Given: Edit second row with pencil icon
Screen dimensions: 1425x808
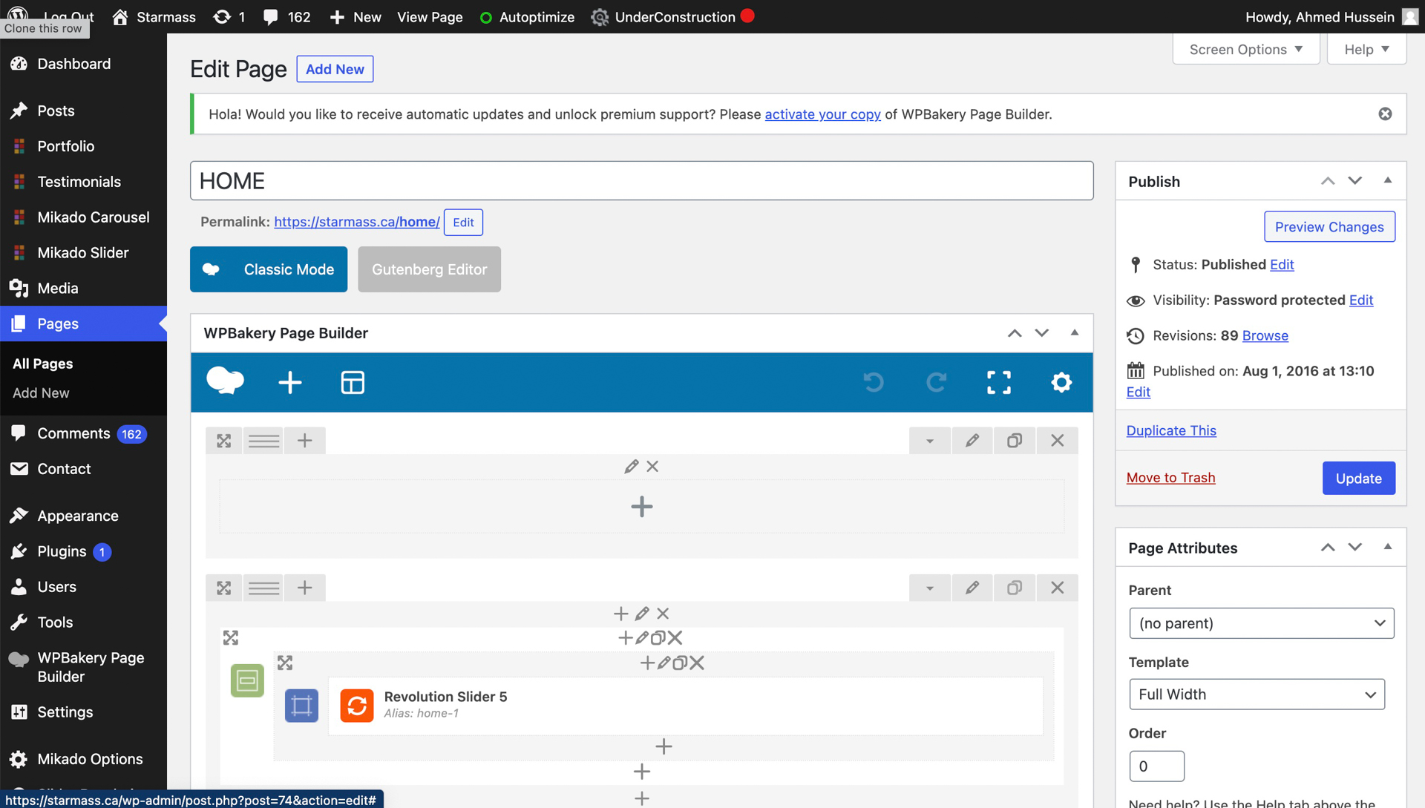Looking at the screenshot, I should (972, 588).
